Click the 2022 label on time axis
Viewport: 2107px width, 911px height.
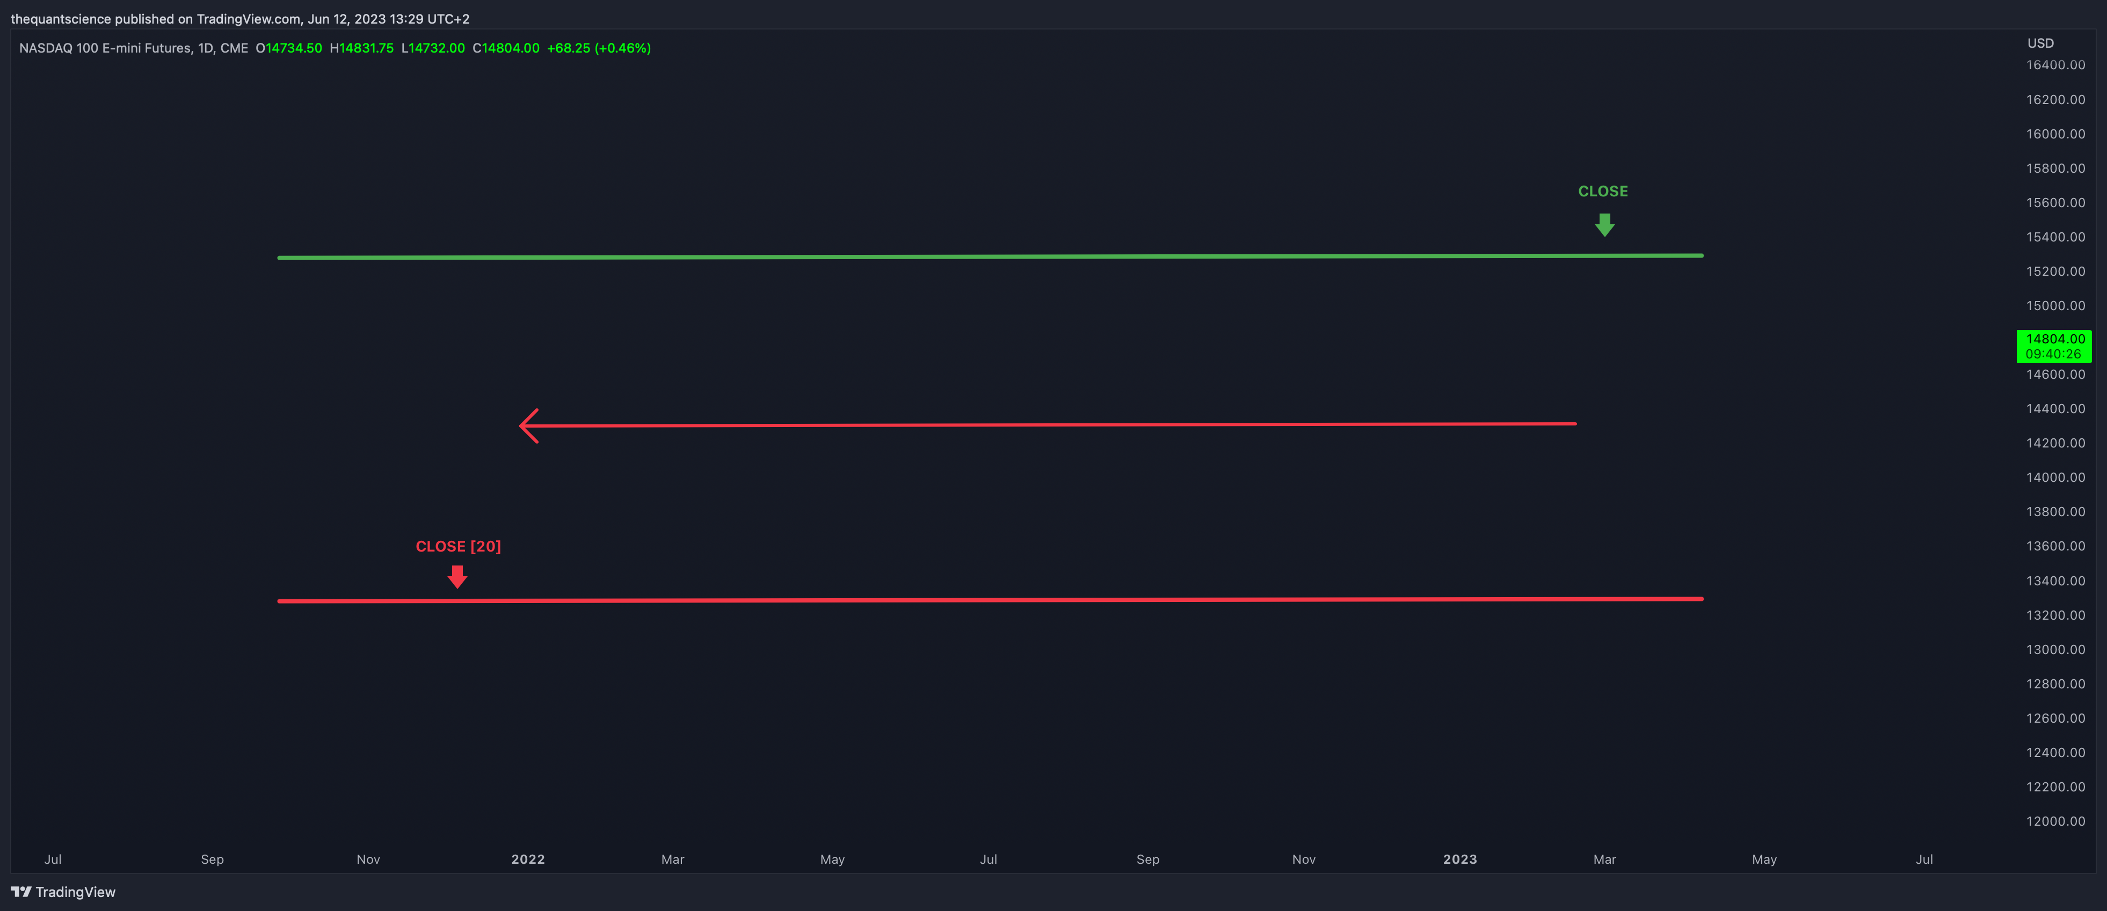point(528,859)
